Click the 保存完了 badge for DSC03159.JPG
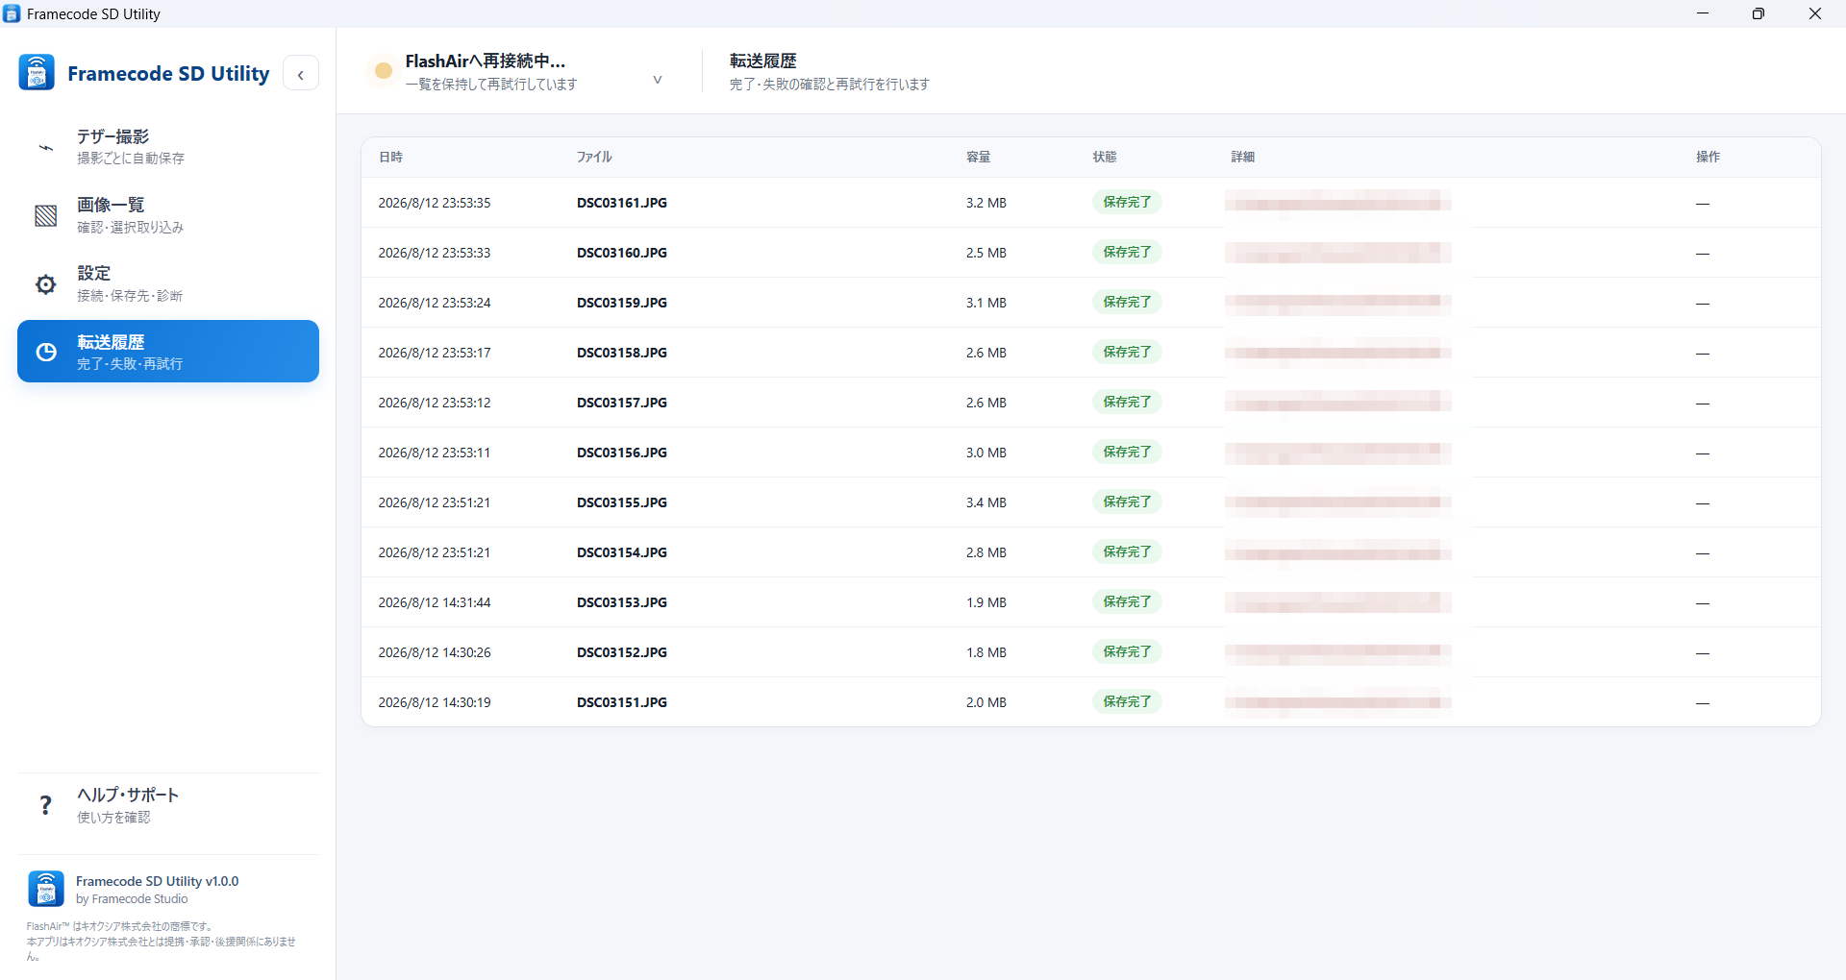 [x=1127, y=302]
